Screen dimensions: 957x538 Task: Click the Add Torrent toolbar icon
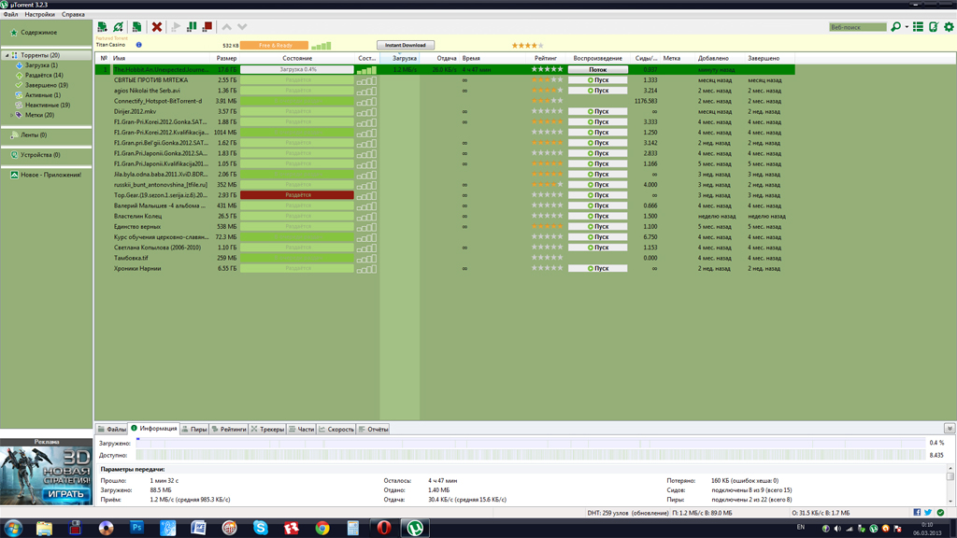point(102,27)
